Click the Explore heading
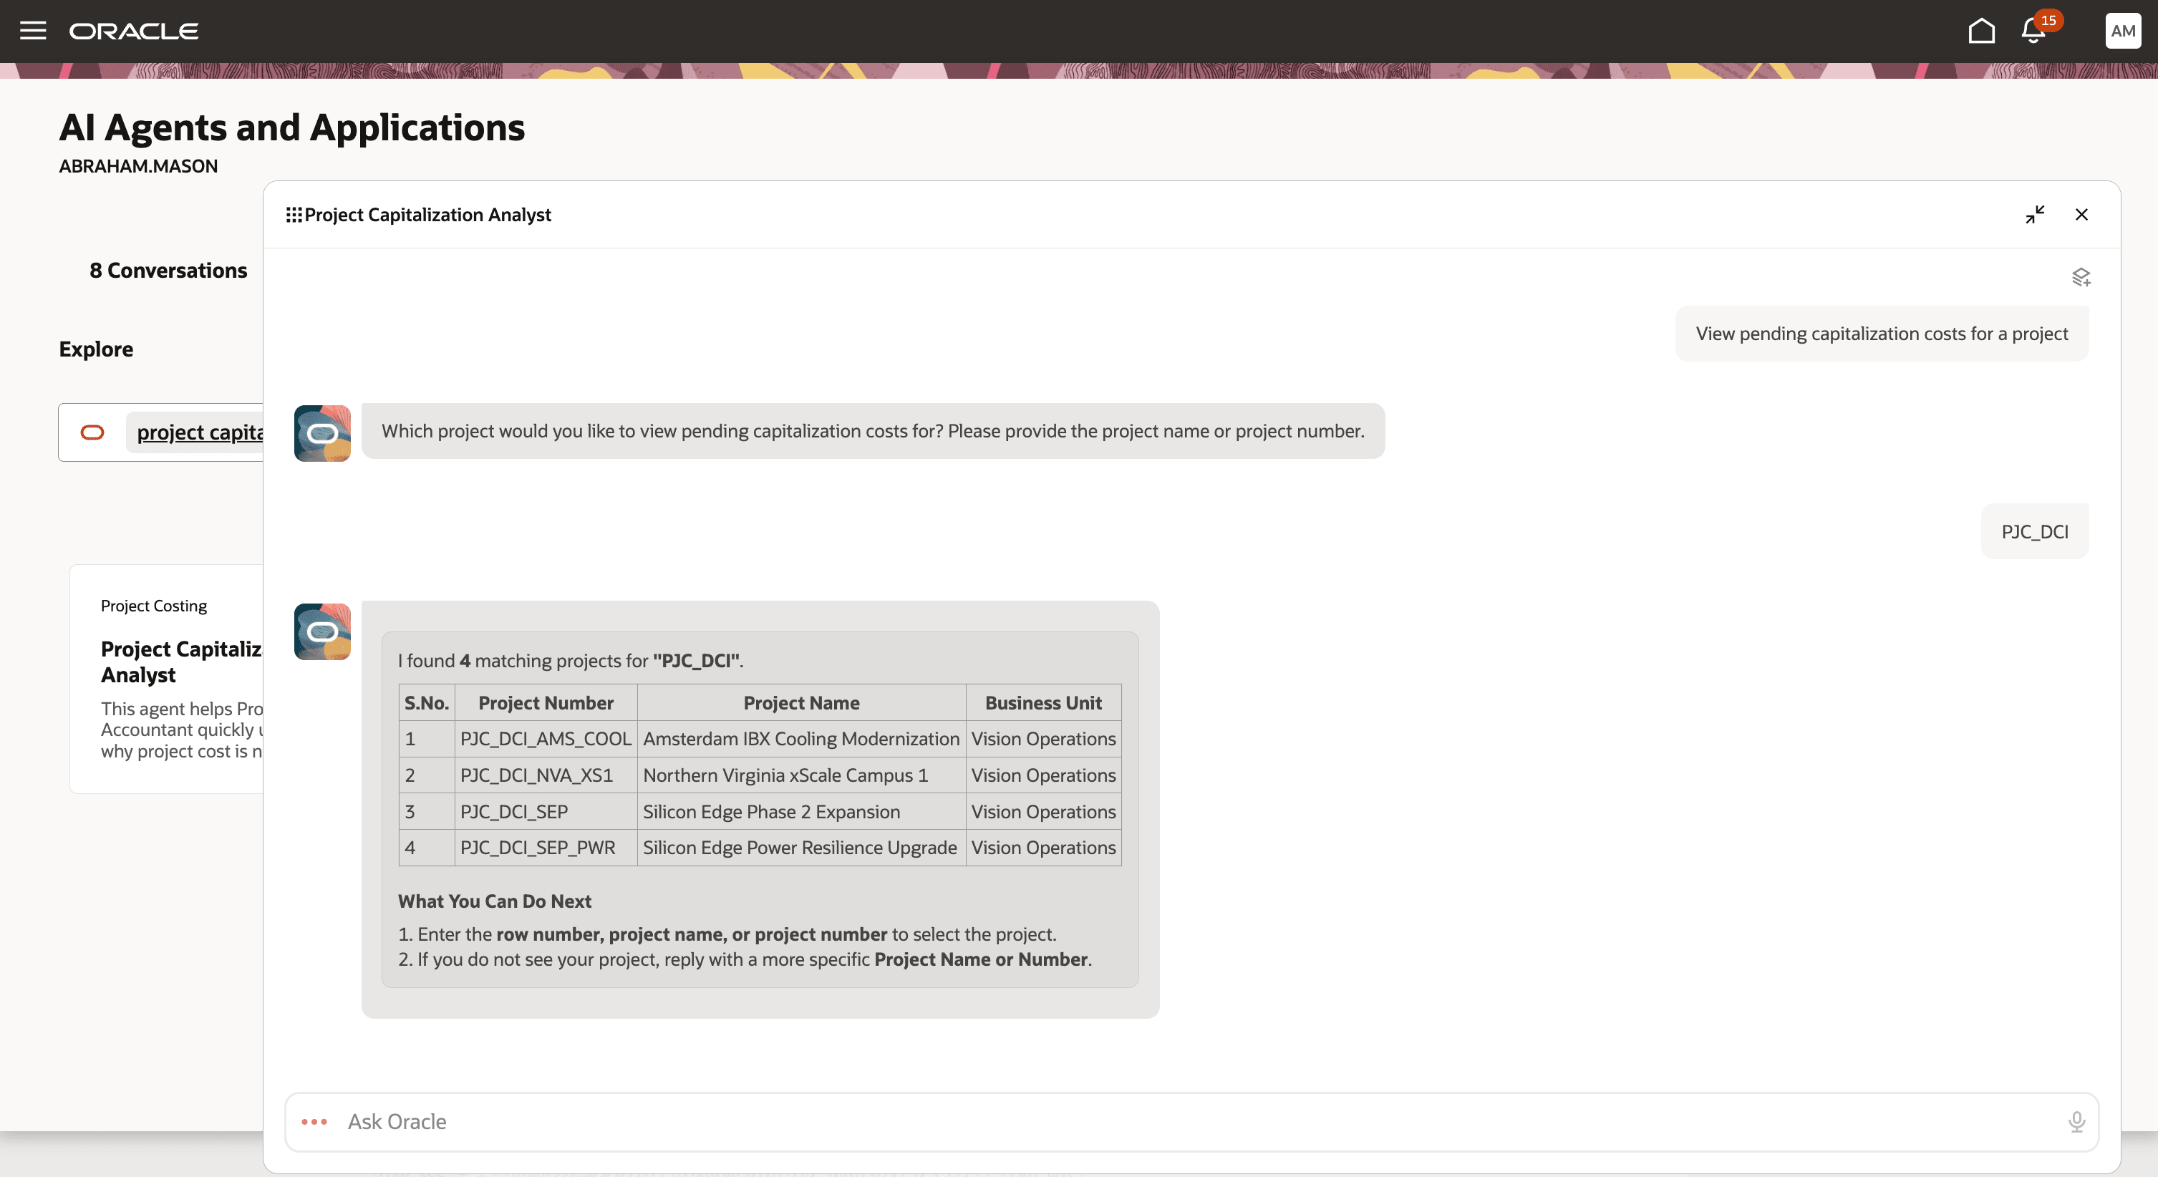Image resolution: width=2158 pixels, height=1177 pixels. (95, 349)
